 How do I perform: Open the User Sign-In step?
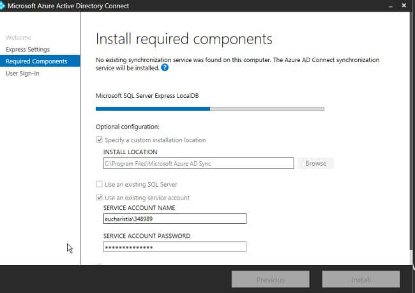click(x=22, y=74)
